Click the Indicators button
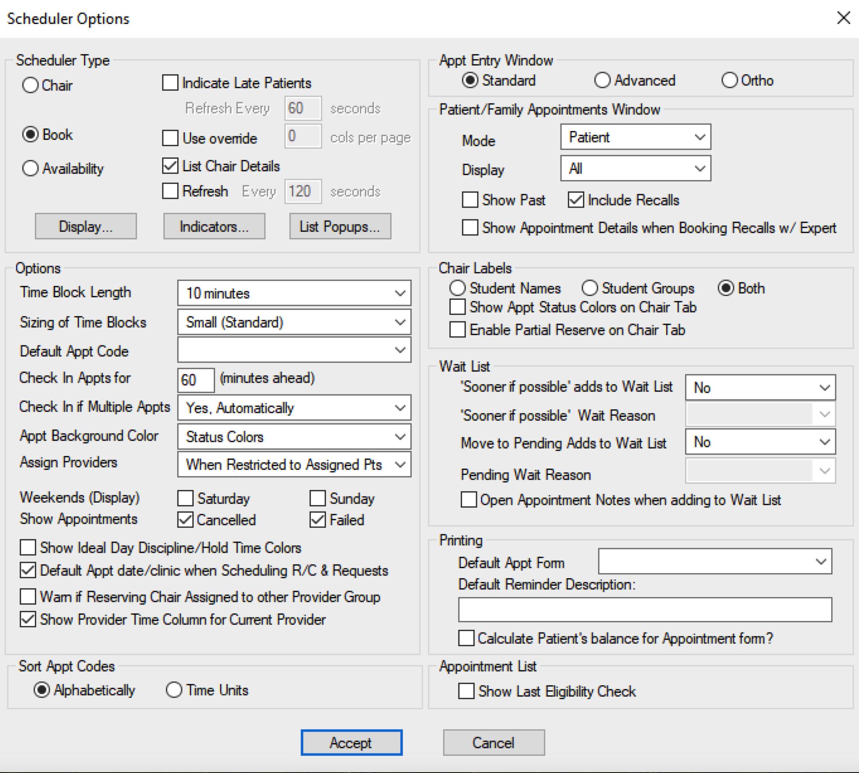Image resolution: width=859 pixels, height=773 pixels. (214, 226)
